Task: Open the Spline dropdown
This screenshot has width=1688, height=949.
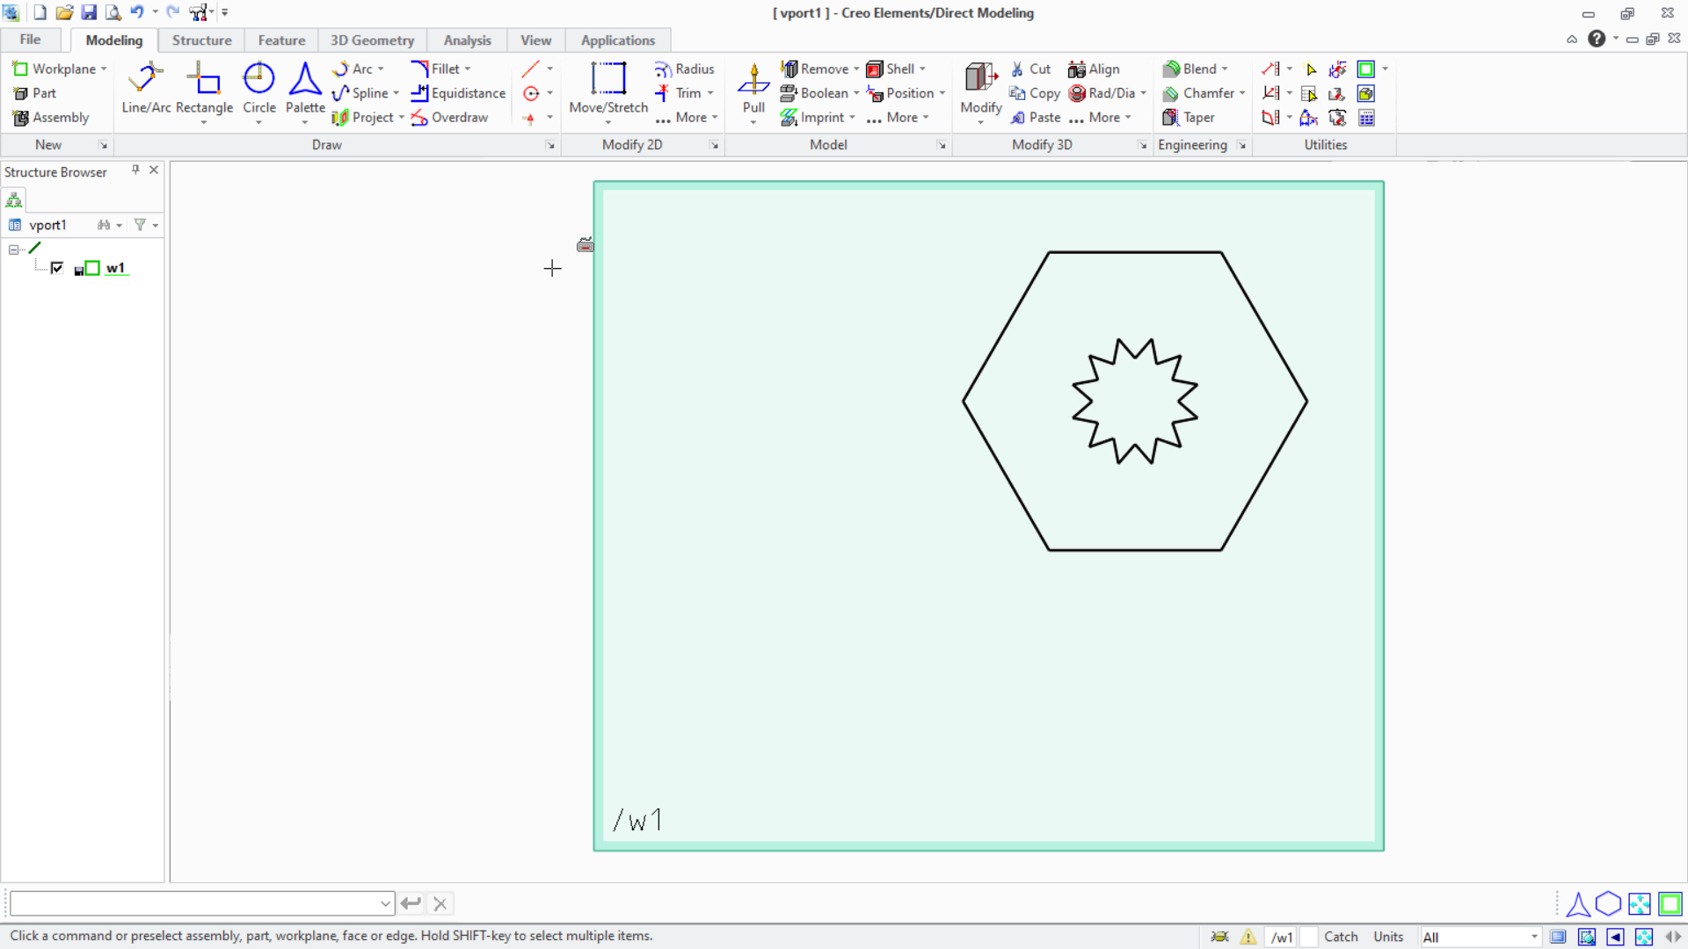Action: [397, 93]
